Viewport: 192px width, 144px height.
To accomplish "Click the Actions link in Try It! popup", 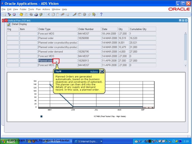I will (94, 71).
